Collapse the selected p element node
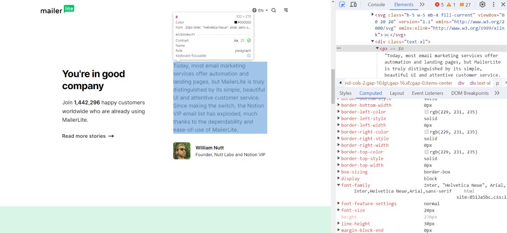The image size is (507, 233). pyautogui.click(x=377, y=49)
